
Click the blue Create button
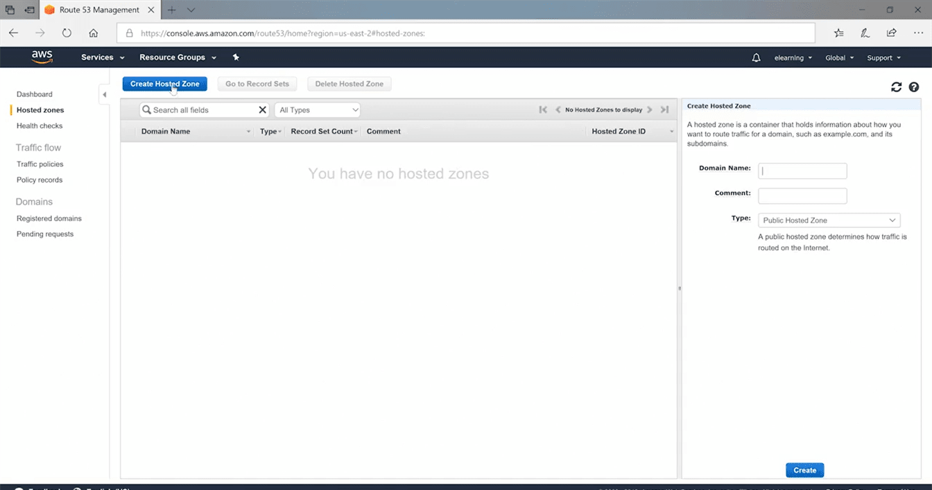pos(804,470)
